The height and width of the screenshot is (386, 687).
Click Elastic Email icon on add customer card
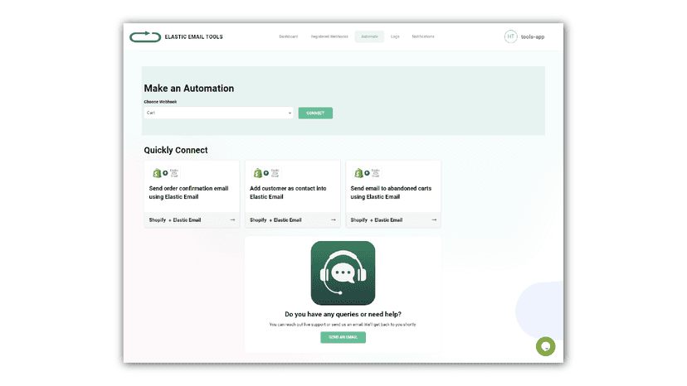click(x=275, y=173)
